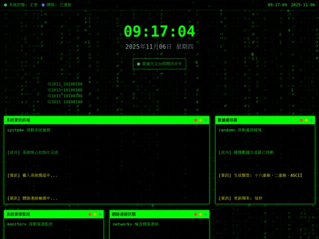Click green dot on 網絡連接狀態 window
The image size is (319, 239).
pyautogui.click(x=206, y=214)
